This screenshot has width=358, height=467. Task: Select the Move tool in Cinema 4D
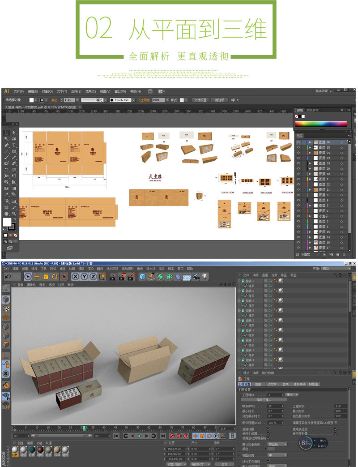click(37, 277)
